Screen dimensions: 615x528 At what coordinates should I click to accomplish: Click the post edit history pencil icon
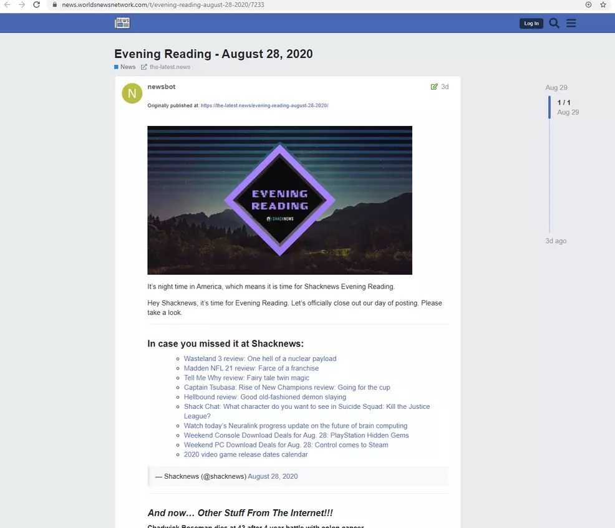(434, 87)
